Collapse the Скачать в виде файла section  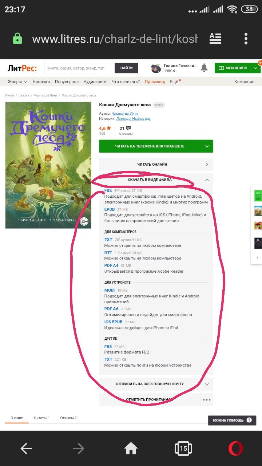(207, 179)
